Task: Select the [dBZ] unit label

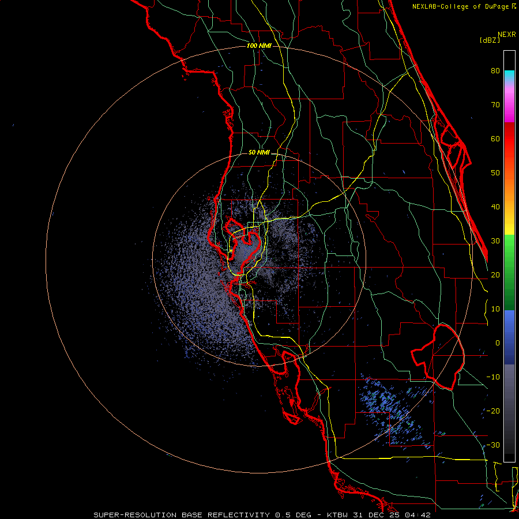Action: [490, 40]
